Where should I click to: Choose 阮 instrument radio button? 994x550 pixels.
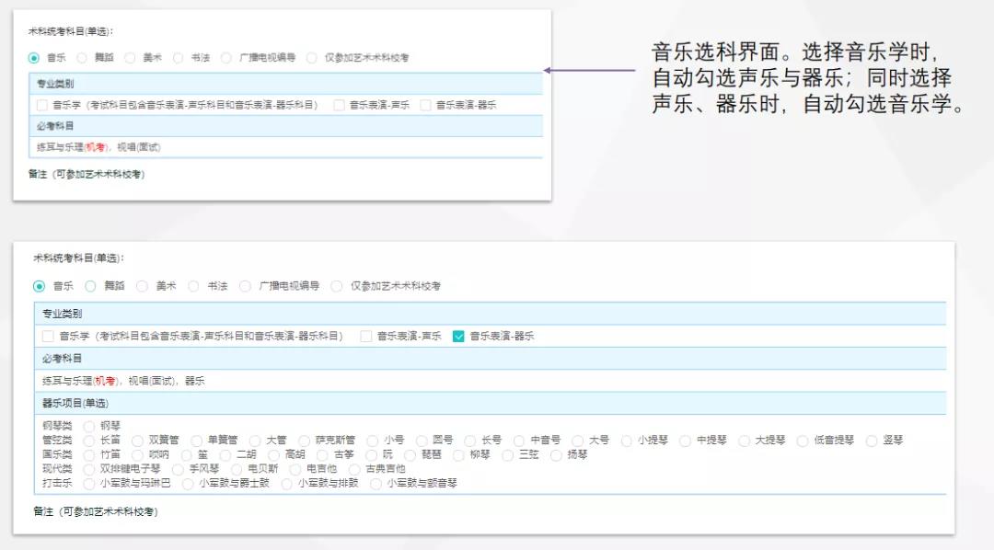372,455
